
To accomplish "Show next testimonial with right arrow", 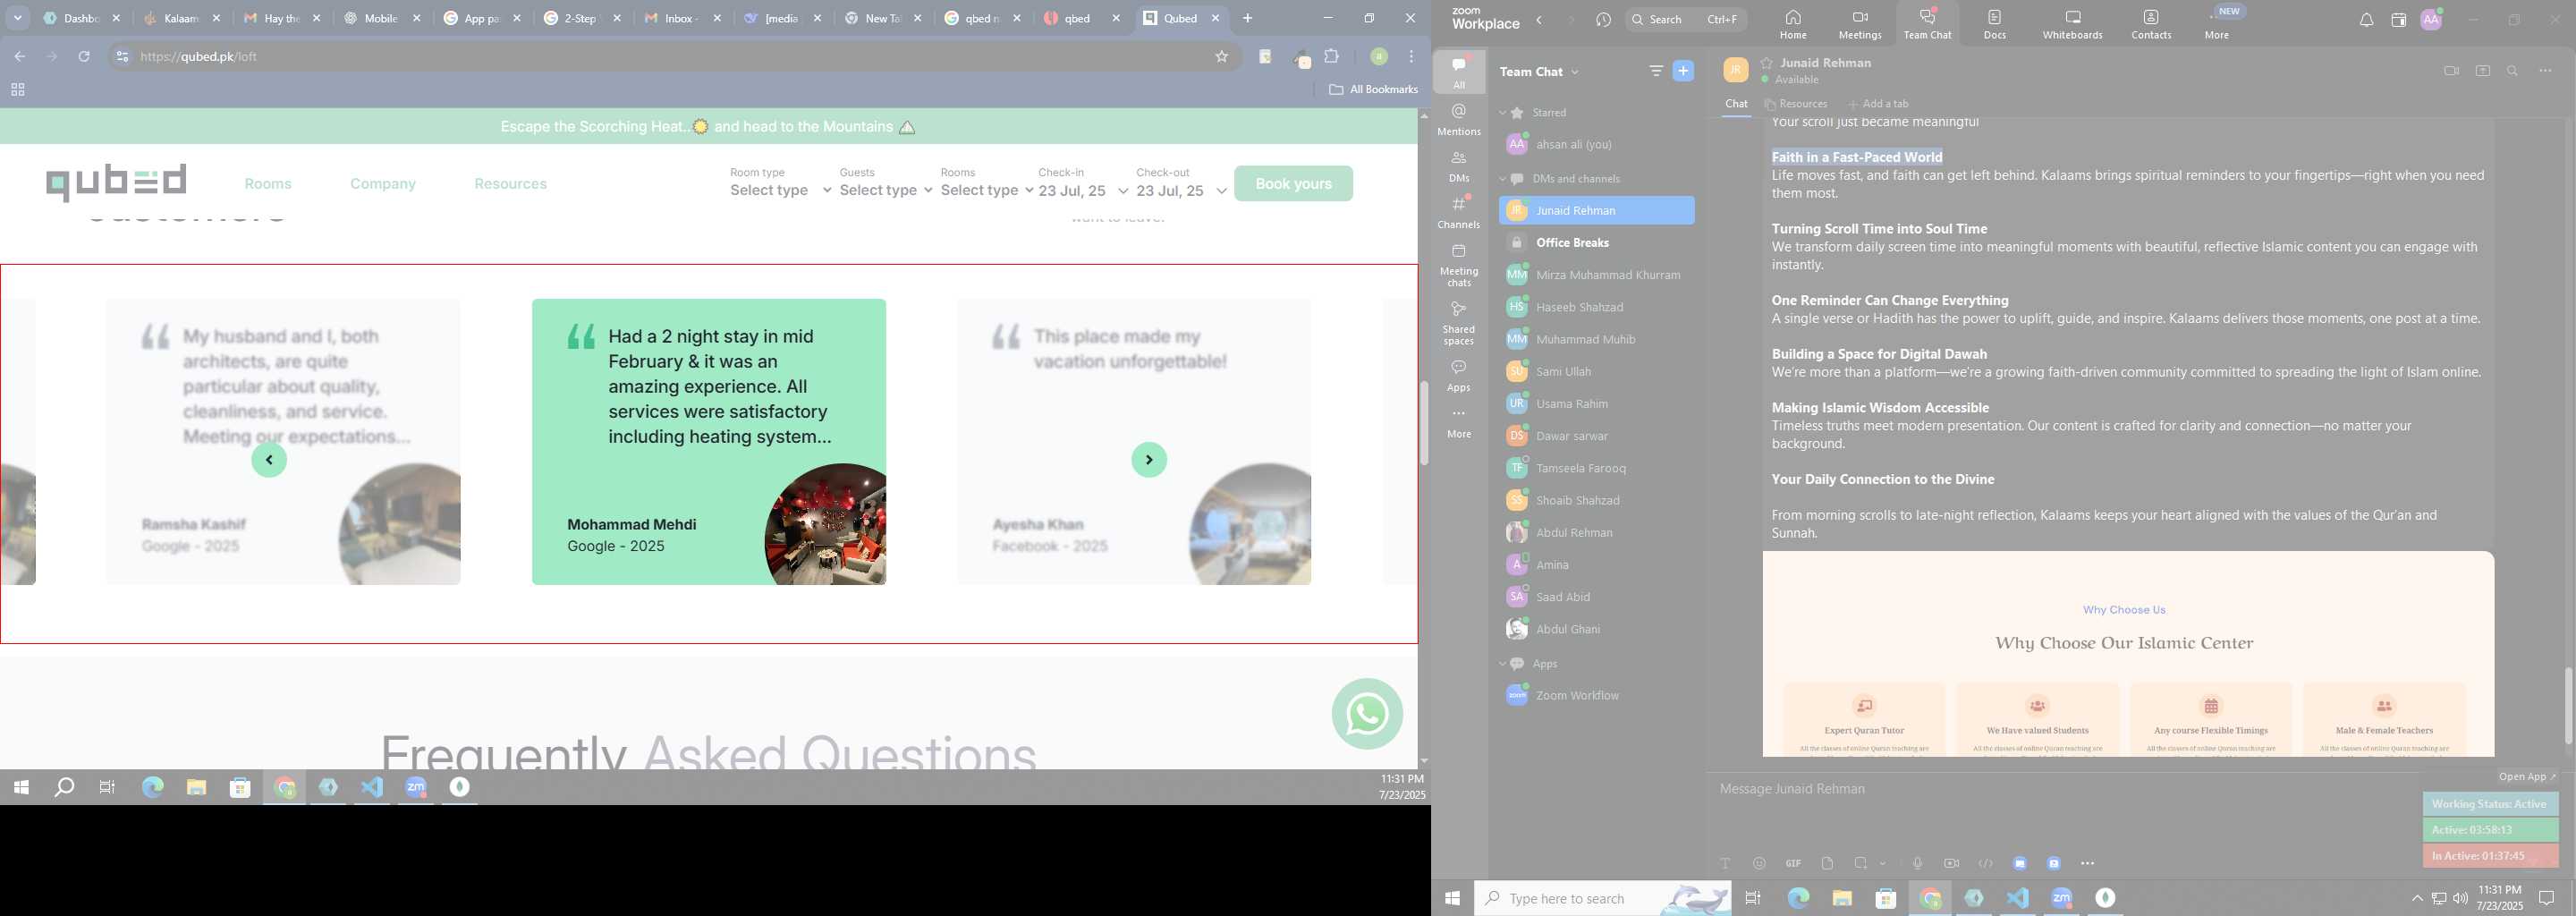I will 1149,460.
